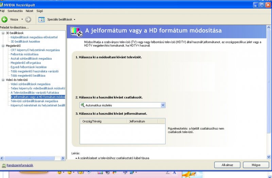Select A Televízióbeállítás varázsló futtatása
Viewport: 272px width, 178px height.
click(35, 92)
